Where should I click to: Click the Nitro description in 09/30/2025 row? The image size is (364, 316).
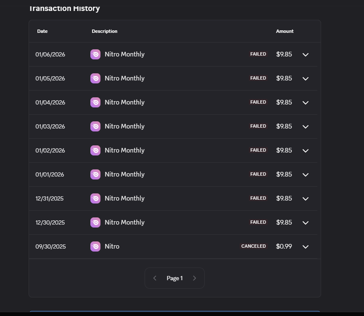pyautogui.click(x=112, y=246)
